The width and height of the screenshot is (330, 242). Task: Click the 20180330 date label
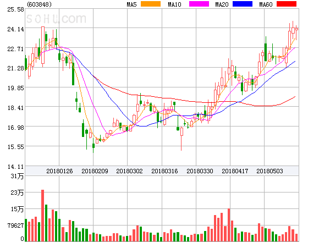tap(200, 171)
